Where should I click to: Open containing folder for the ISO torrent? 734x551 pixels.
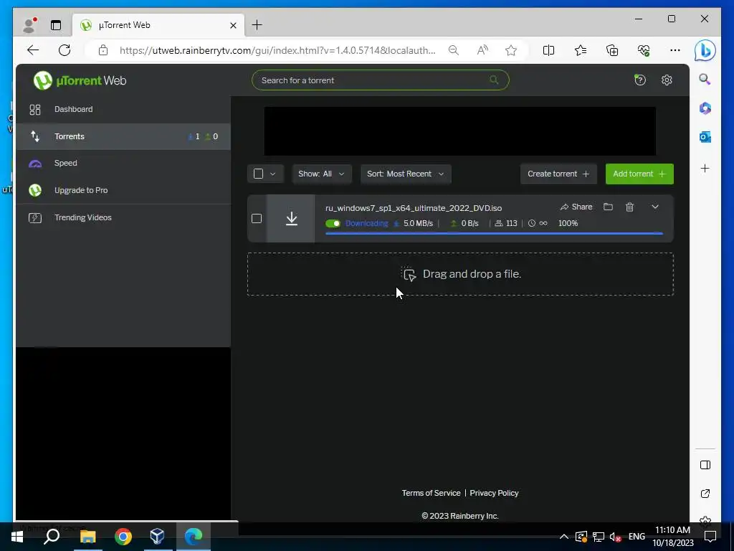click(x=608, y=207)
